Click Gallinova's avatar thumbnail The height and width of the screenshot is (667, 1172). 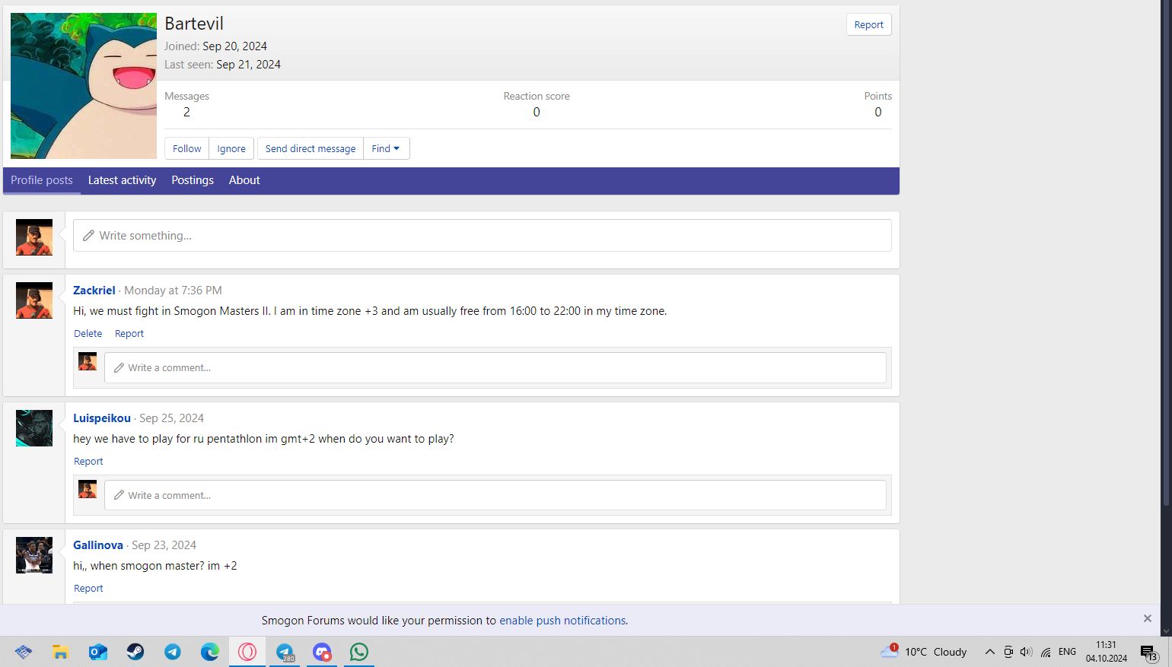tap(34, 555)
